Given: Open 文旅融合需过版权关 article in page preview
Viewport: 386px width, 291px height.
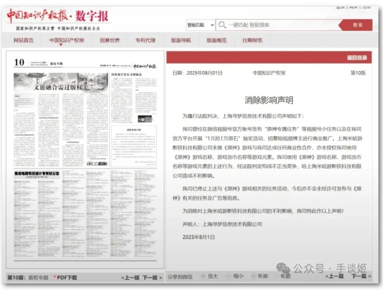Looking at the screenshot, I should [x=61, y=87].
